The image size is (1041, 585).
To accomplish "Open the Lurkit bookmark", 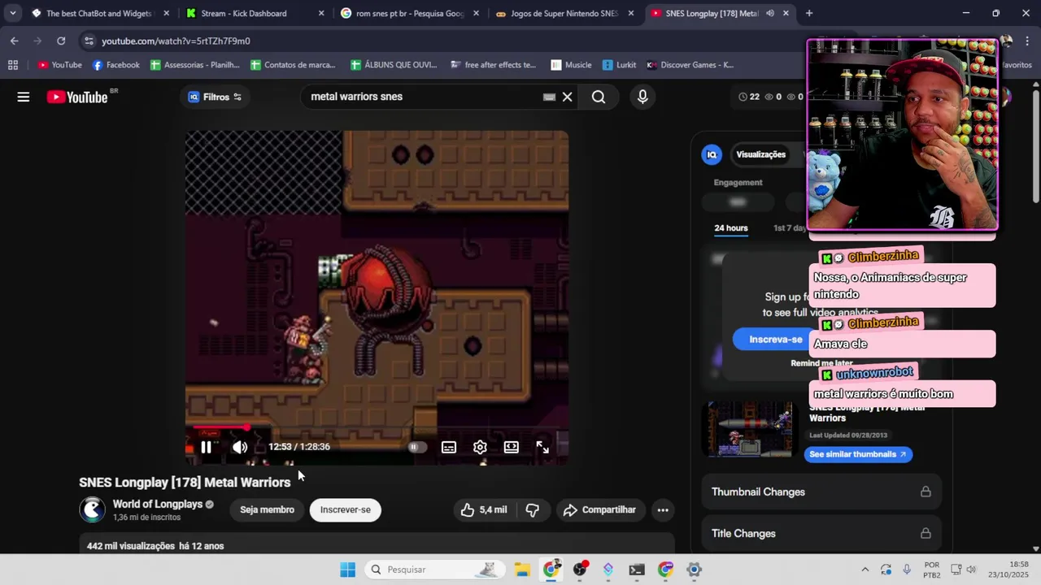I will tap(619, 65).
